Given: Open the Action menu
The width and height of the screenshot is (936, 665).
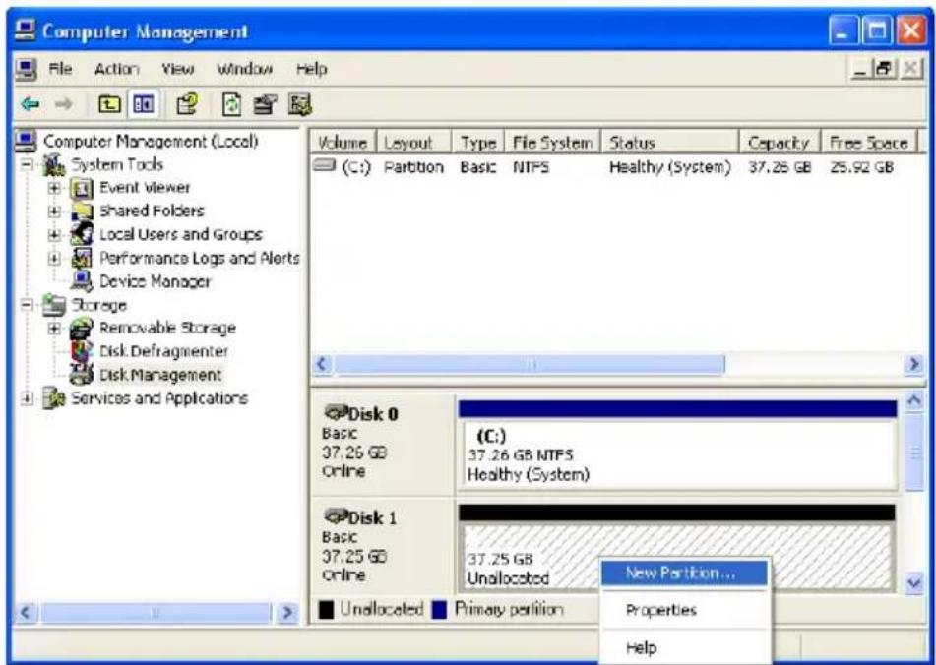Looking at the screenshot, I should tap(116, 69).
